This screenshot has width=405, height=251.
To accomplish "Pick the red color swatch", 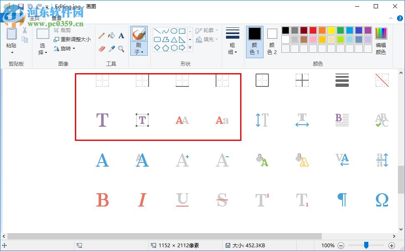I will click(x=313, y=30).
